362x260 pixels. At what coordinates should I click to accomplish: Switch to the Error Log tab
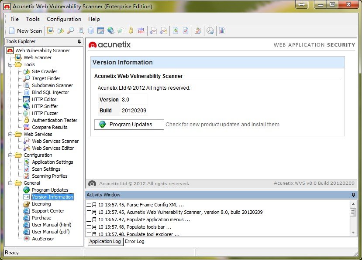[x=134, y=242]
